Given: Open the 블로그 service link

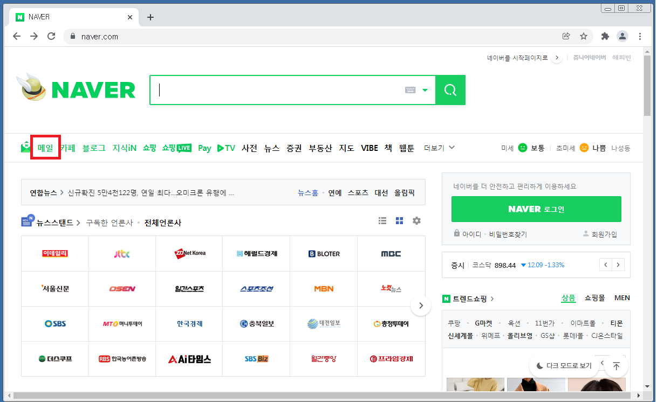Looking at the screenshot, I should click(94, 148).
